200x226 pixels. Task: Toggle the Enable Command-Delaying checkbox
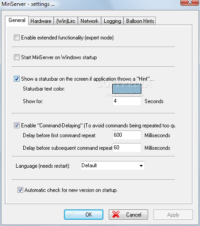[17, 126]
